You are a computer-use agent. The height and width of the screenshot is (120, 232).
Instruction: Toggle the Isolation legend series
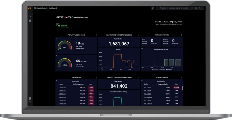click(155, 70)
